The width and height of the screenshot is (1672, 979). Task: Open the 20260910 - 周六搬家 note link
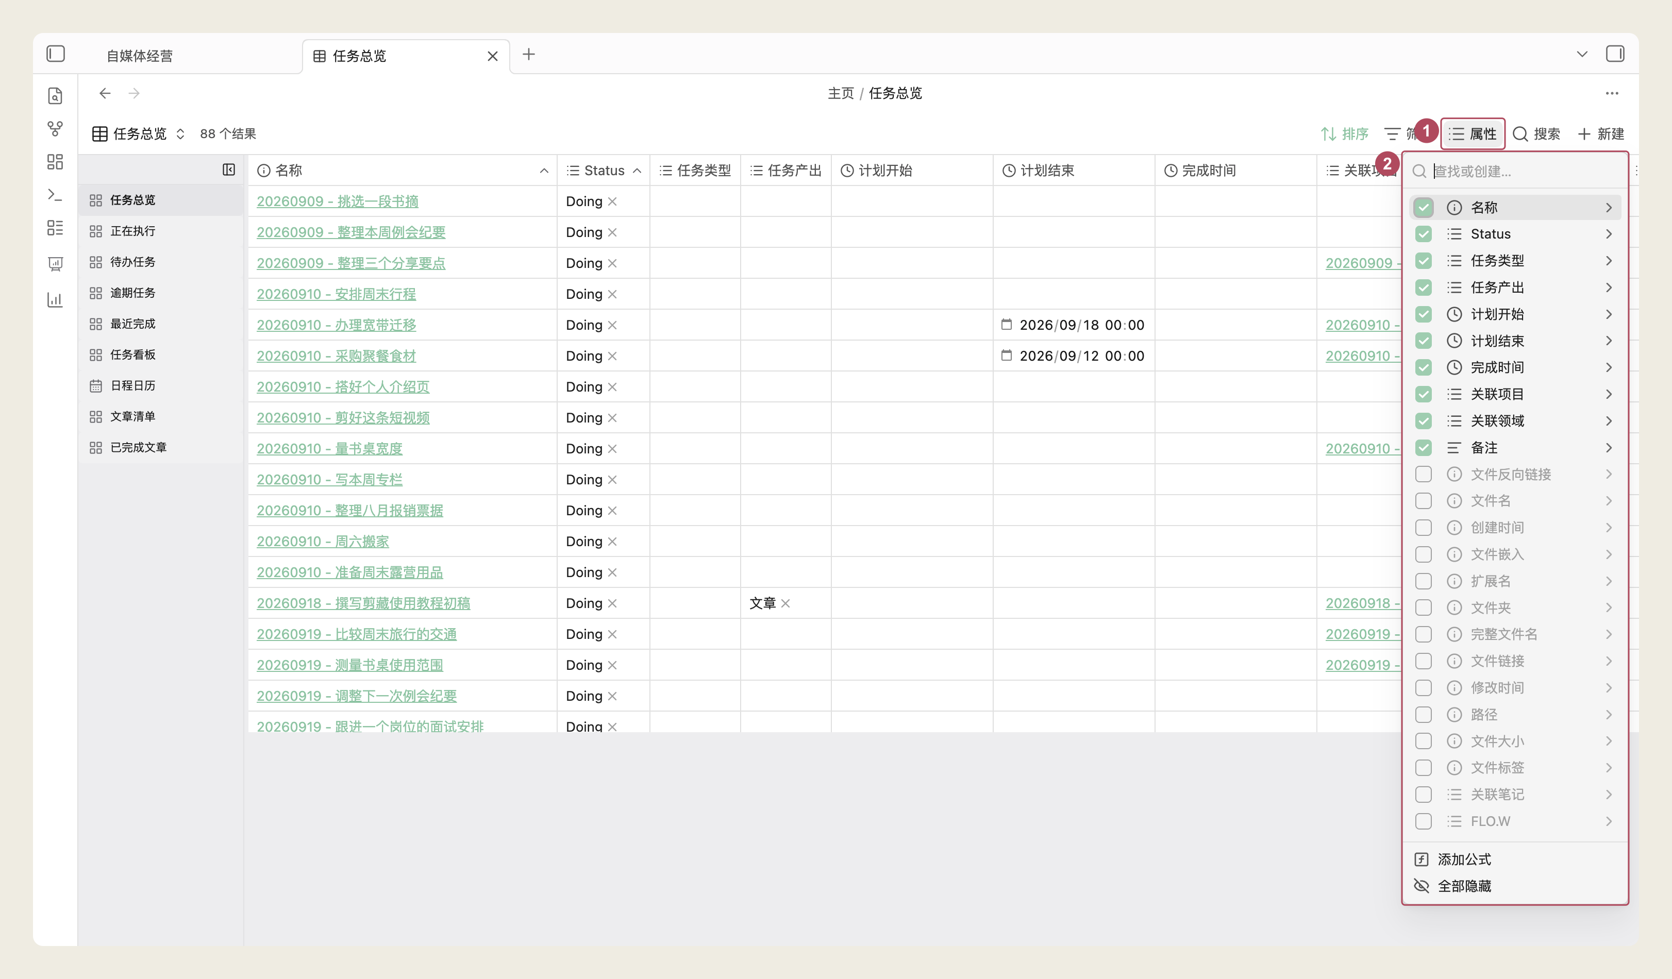pos(323,541)
